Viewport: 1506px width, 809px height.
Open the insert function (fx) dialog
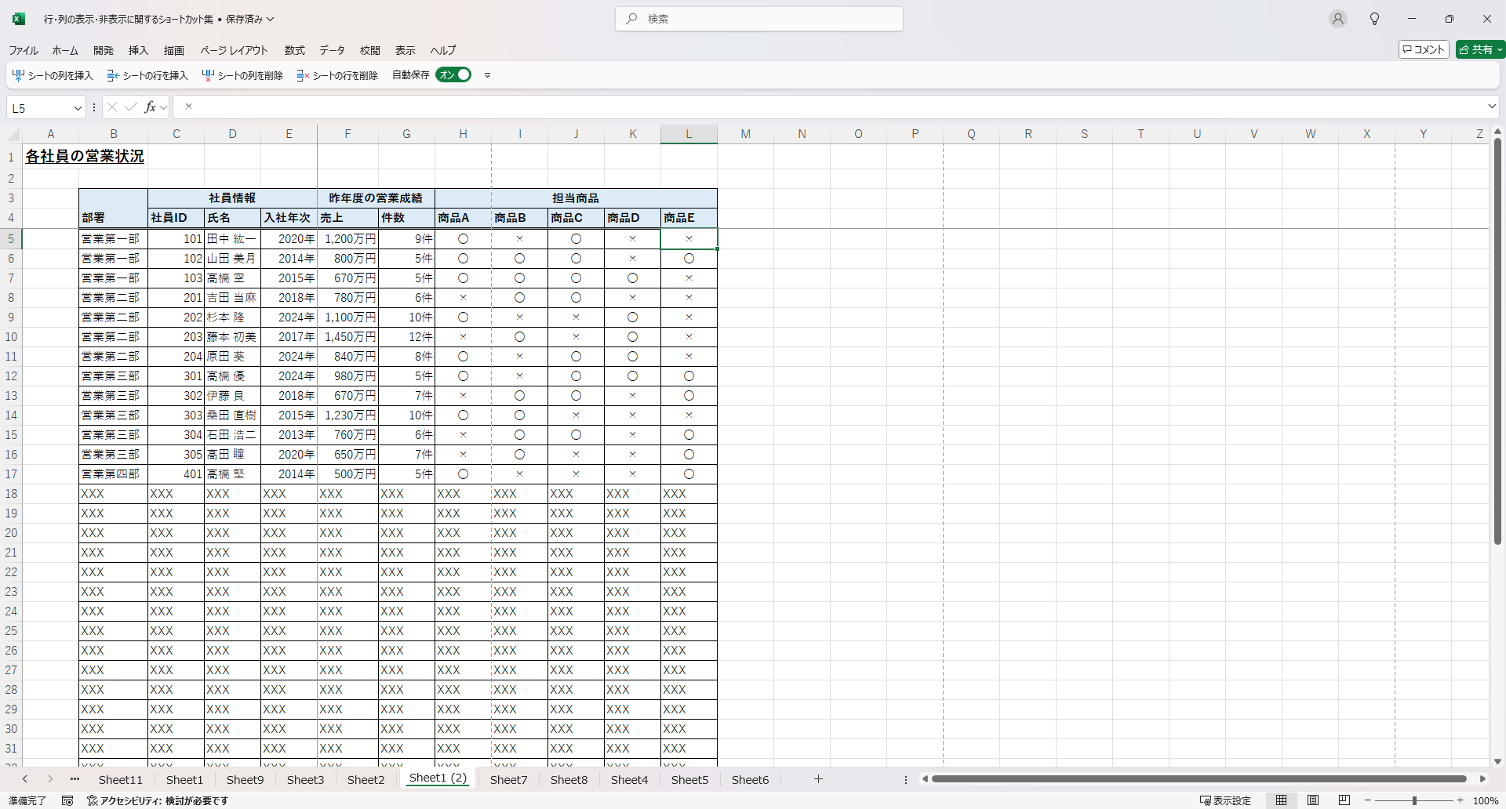(150, 107)
